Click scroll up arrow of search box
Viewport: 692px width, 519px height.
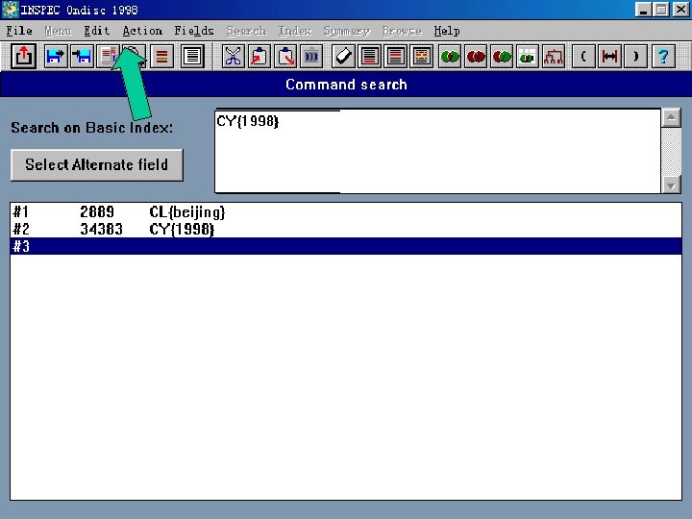(671, 117)
